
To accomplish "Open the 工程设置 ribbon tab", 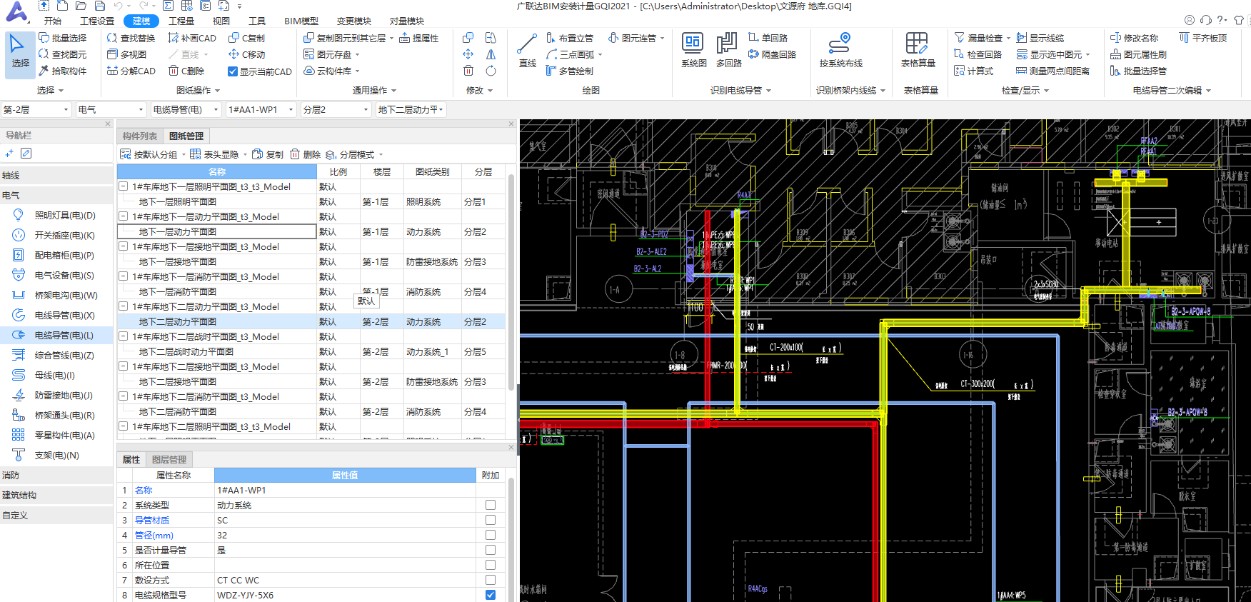I will pyautogui.click(x=97, y=21).
